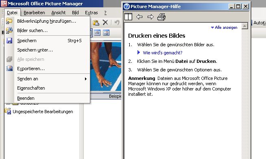Open the Datei menu

pyautogui.click(x=12, y=13)
